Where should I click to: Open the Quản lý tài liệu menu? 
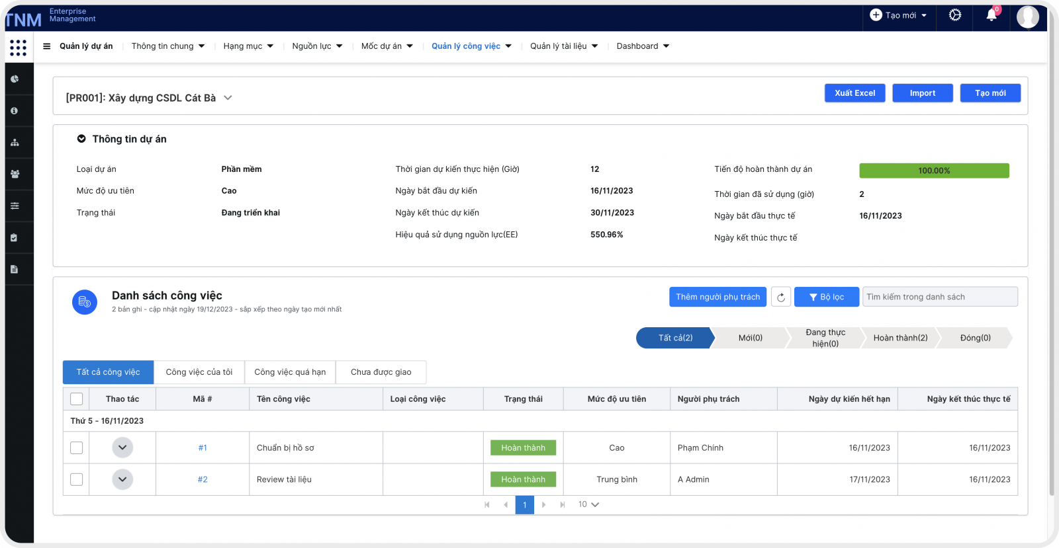[x=564, y=46]
